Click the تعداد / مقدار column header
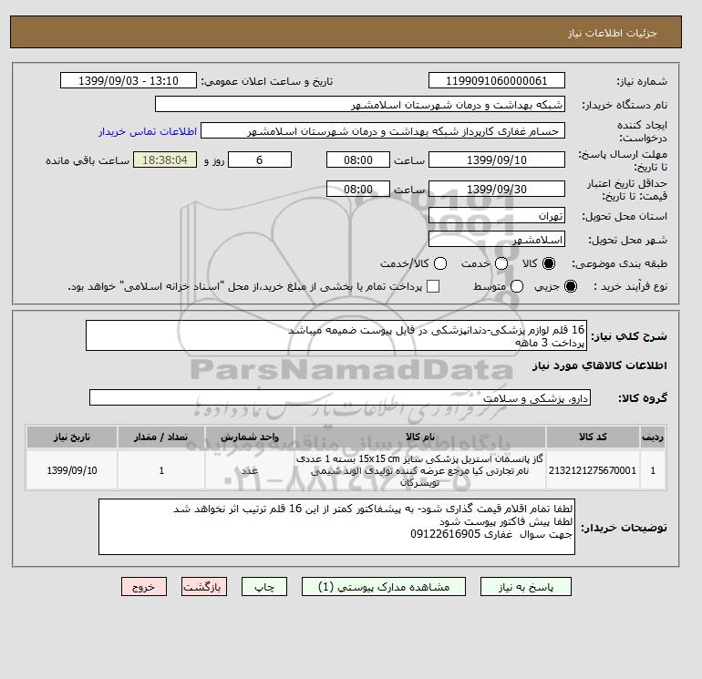The image size is (702, 679). tap(161, 437)
